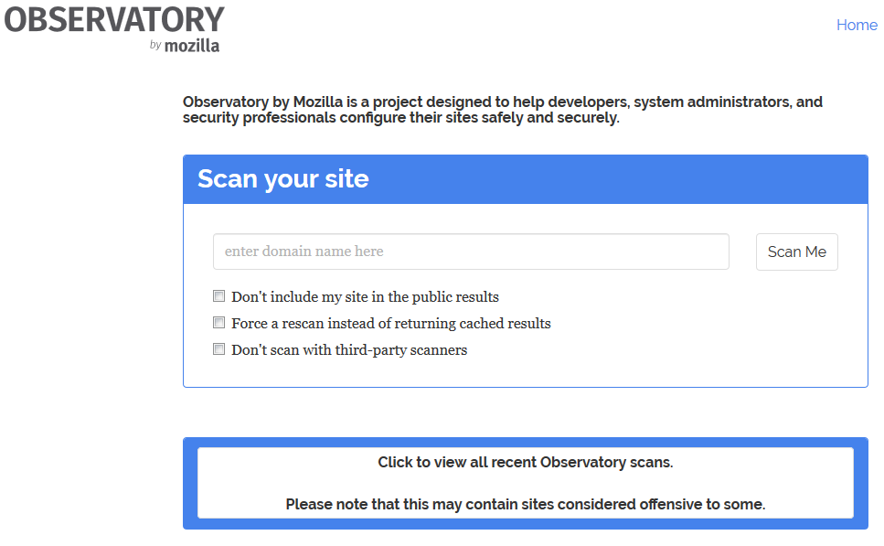884x546 pixels.
Task: Check the 'Don't scan with third-party scanners' box
Action: click(x=218, y=349)
